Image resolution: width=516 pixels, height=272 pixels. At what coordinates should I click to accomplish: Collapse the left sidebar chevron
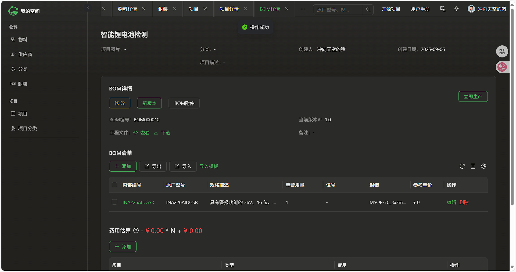pyautogui.click(x=88, y=8)
